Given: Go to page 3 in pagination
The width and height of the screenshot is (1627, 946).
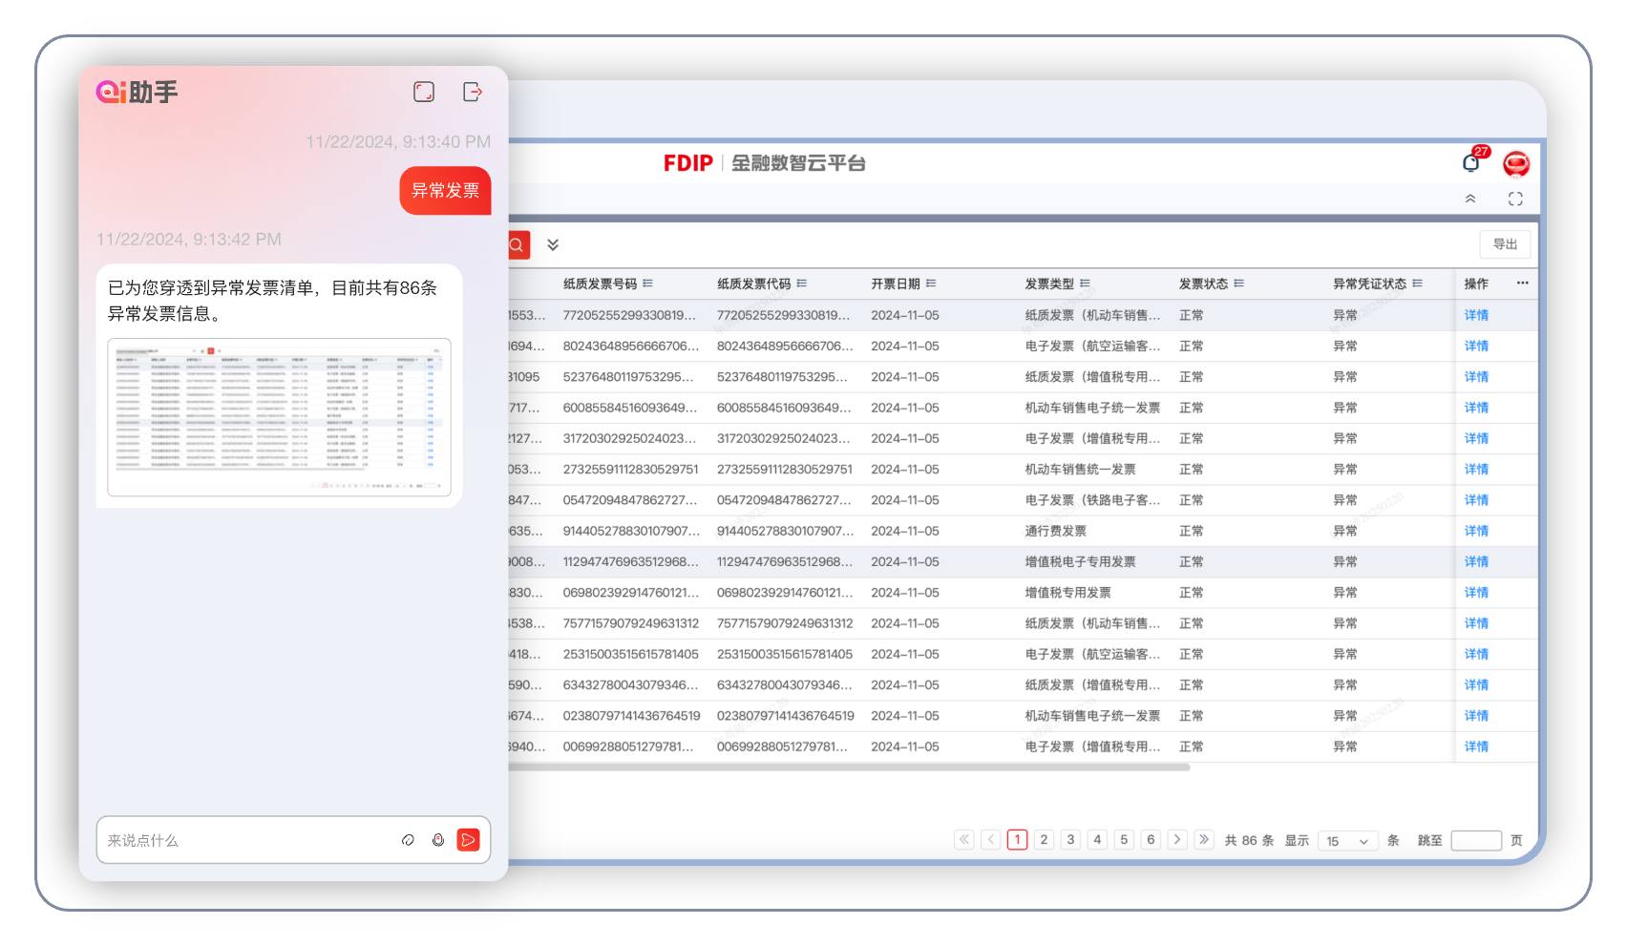Looking at the screenshot, I should 1070,840.
